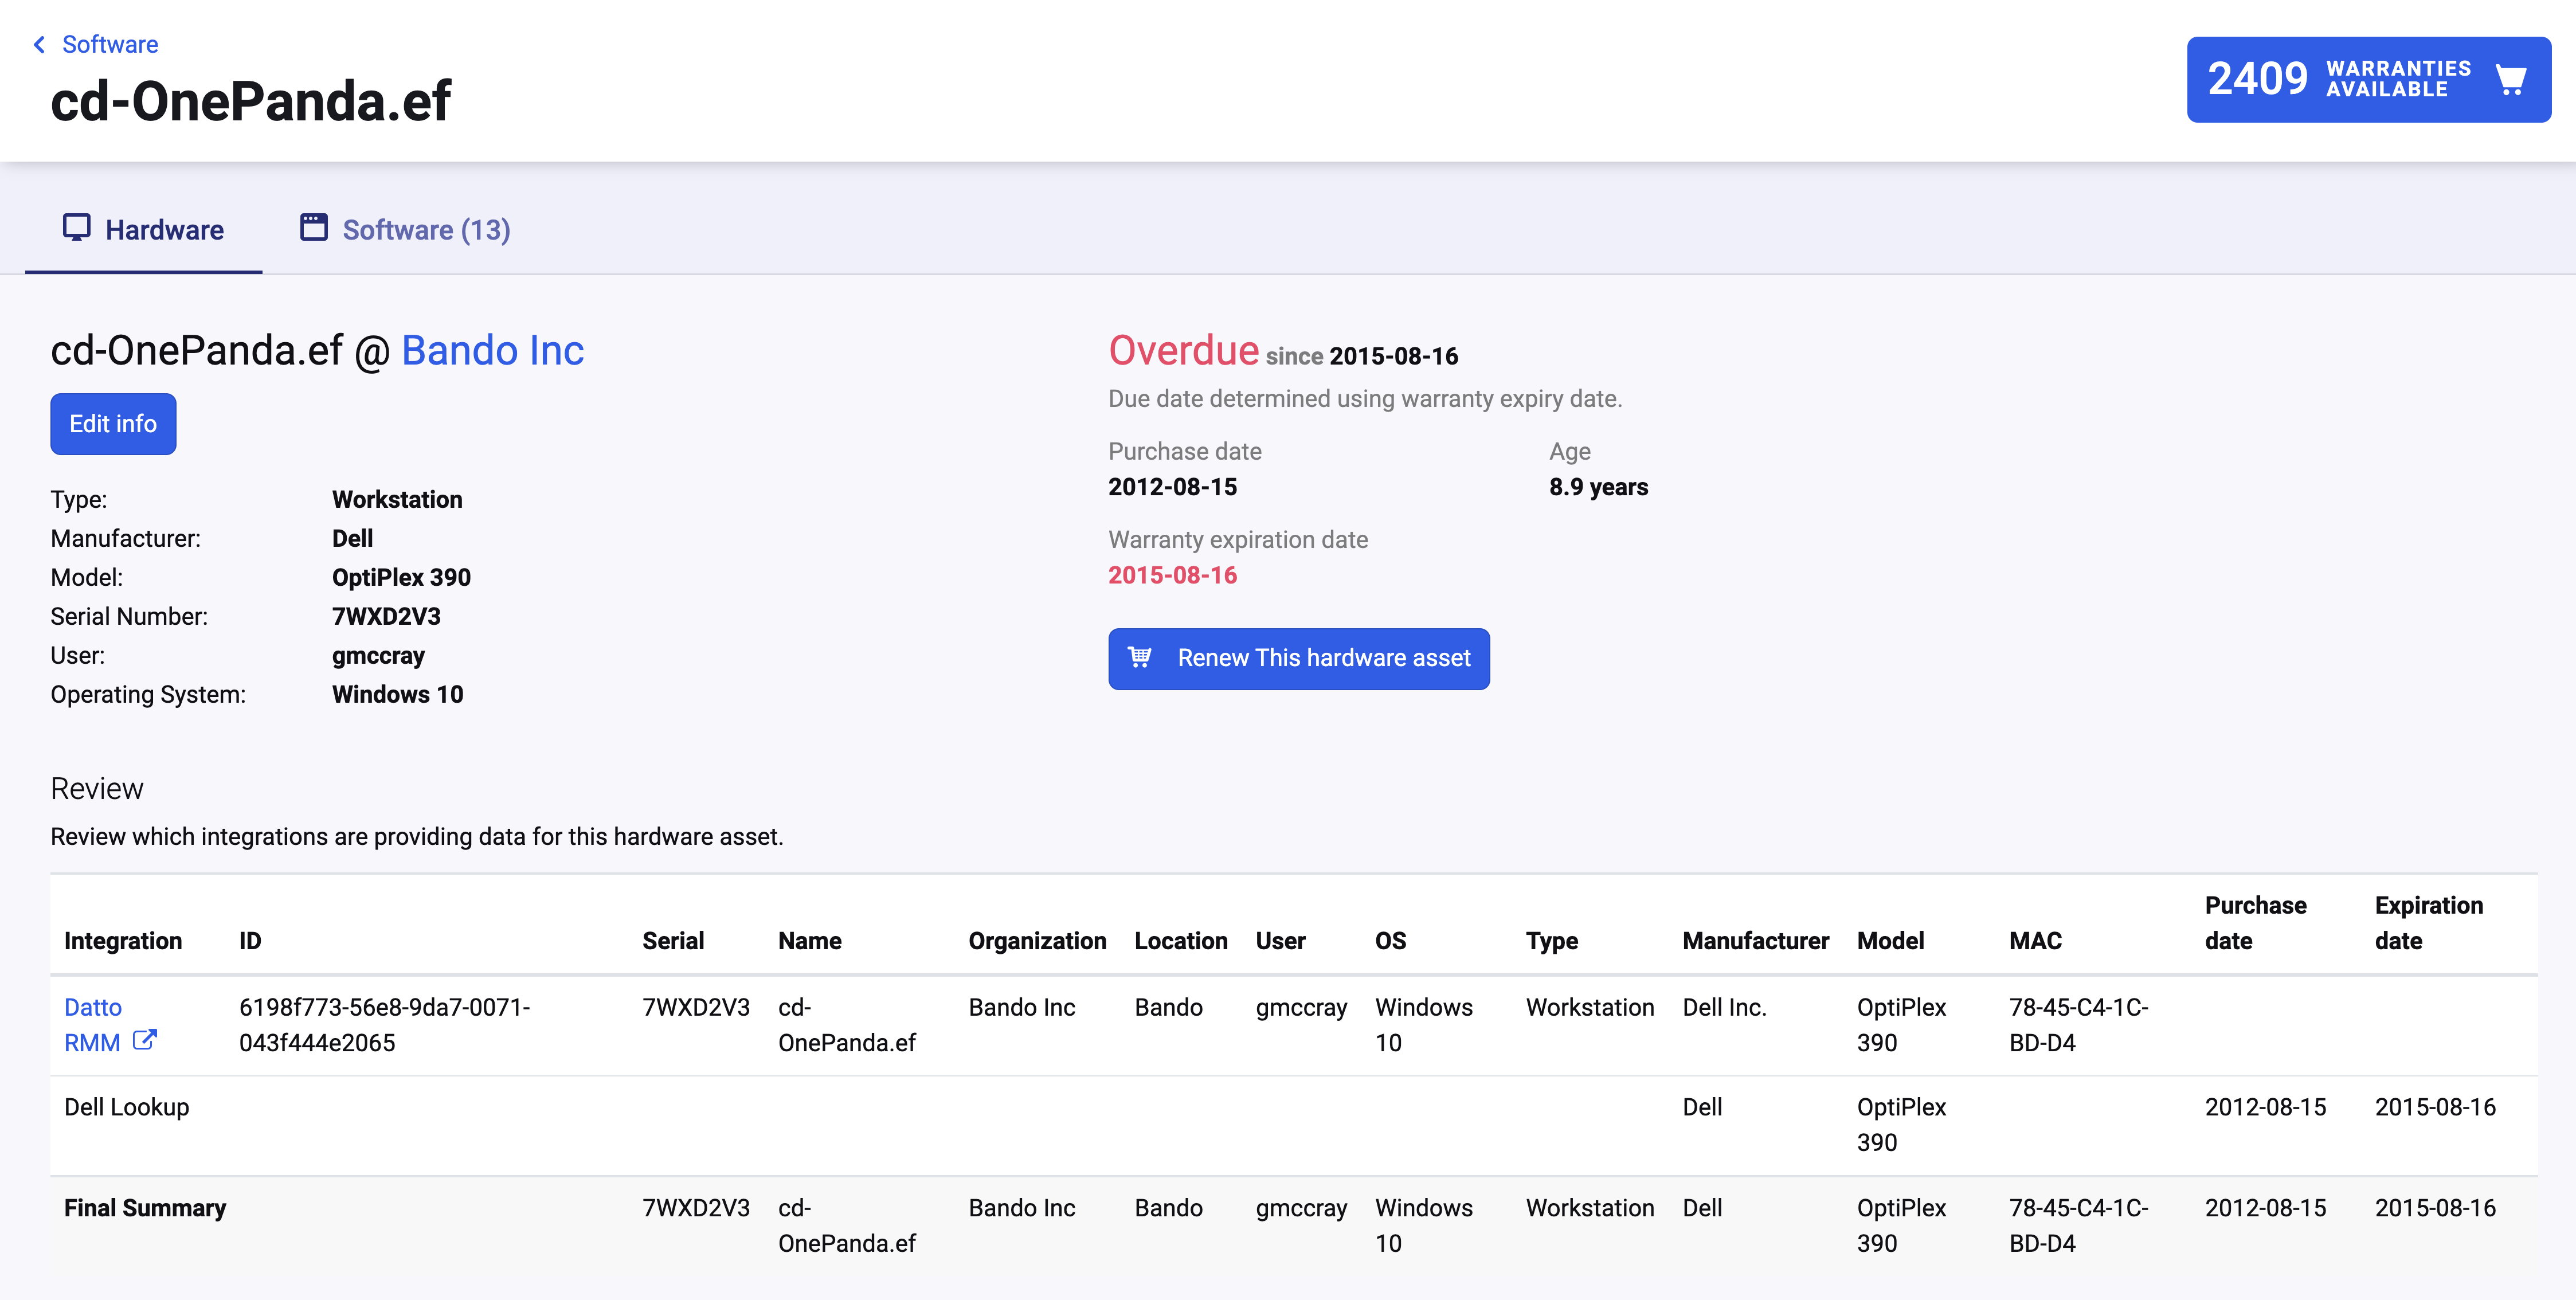Click the Expiration date column header
The width and height of the screenshot is (2576, 1300).
tap(2428, 923)
